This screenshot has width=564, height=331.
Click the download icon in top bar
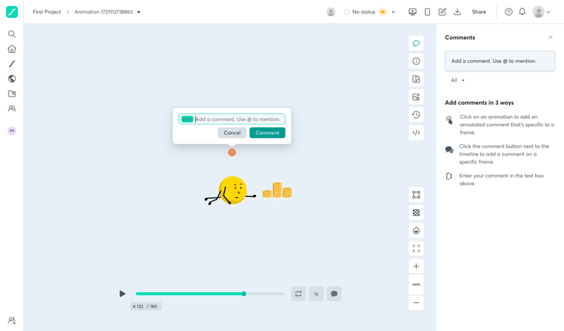[457, 12]
